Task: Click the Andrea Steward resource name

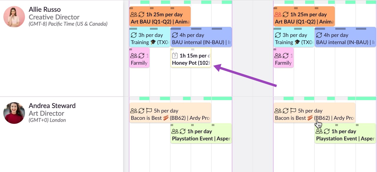Action: (52, 106)
